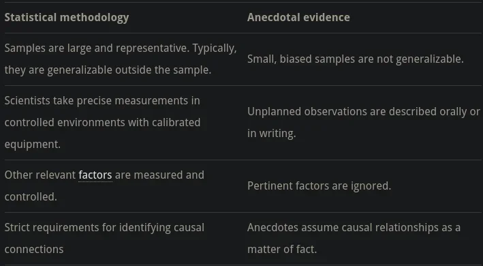Click 'are measured and' text after factors link
The image size is (483, 266).
(x=159, y=175)
